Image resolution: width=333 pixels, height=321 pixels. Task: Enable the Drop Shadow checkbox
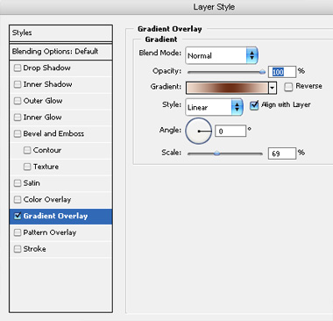click(x=18, y=68)
